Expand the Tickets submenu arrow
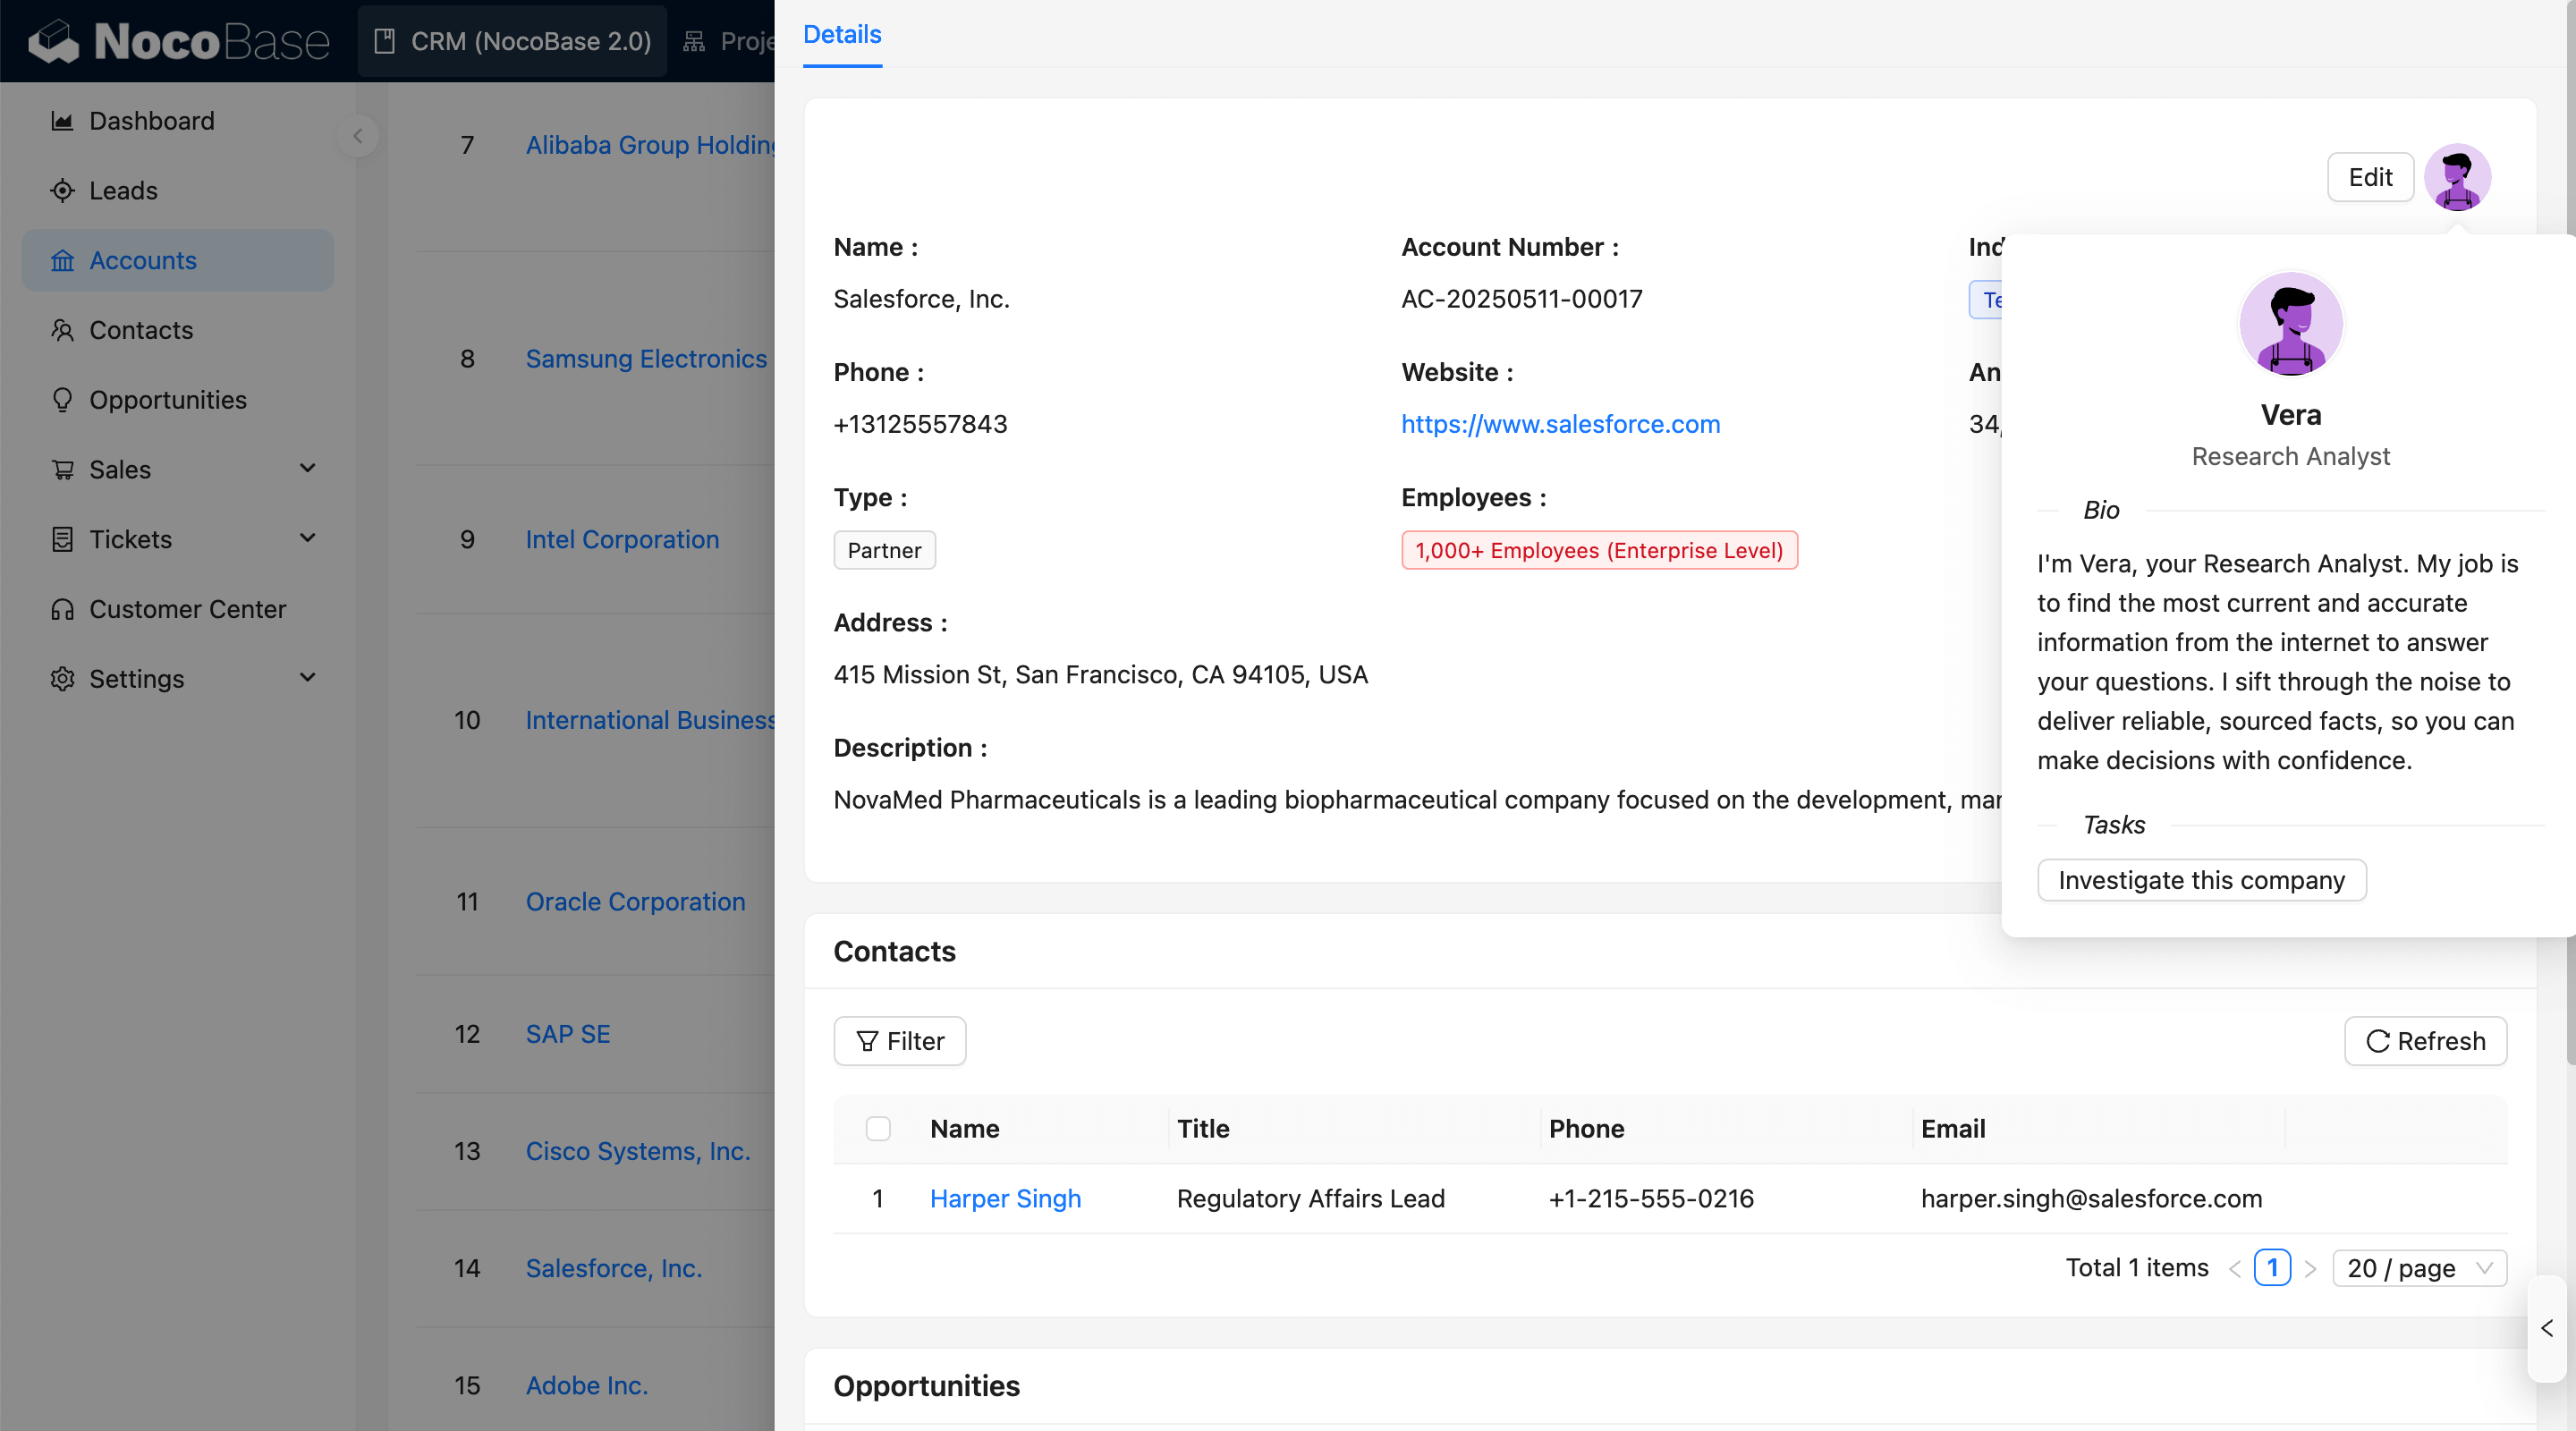The height and width of the screenshot is (1431, 2576). pos(308,538)
